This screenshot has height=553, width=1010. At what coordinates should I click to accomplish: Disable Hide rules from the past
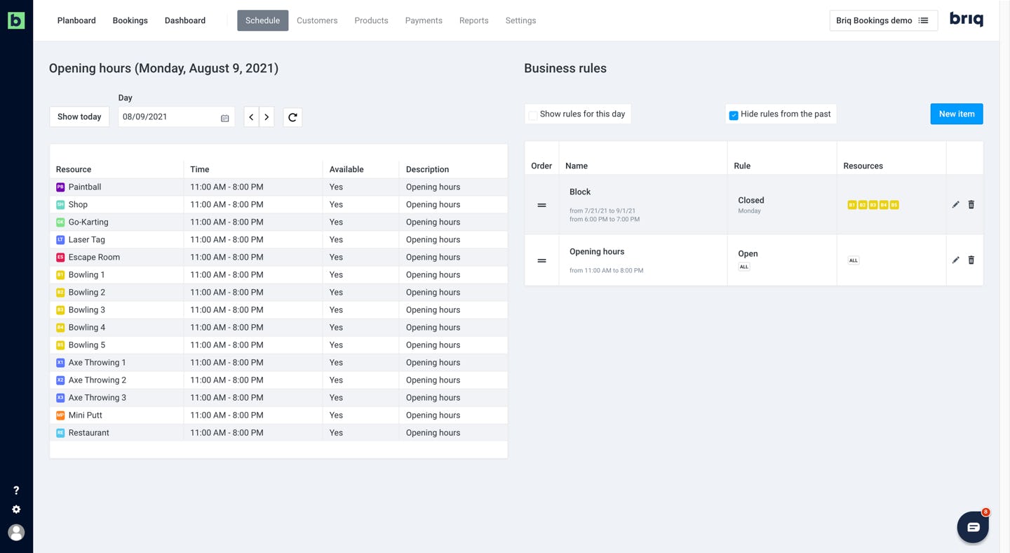734,114
